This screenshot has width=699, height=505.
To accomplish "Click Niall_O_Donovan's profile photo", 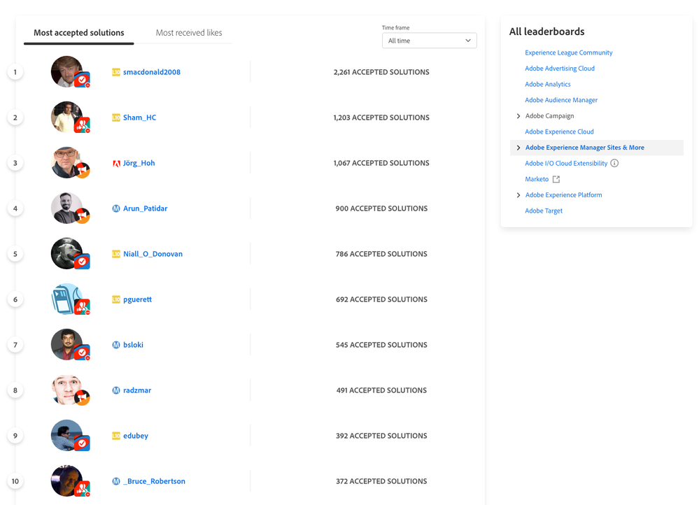I will point(66,253).
